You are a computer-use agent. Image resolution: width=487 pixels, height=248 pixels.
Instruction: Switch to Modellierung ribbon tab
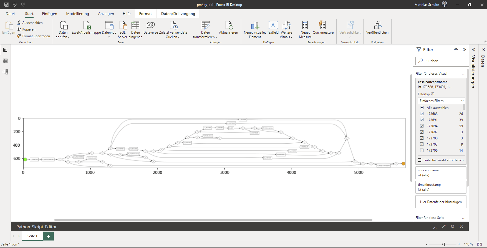pos(78,14)
